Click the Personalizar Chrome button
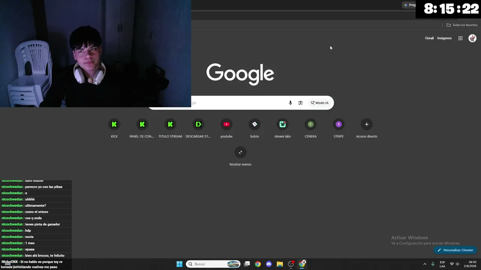The image size is (481, 270). (455, 250)
